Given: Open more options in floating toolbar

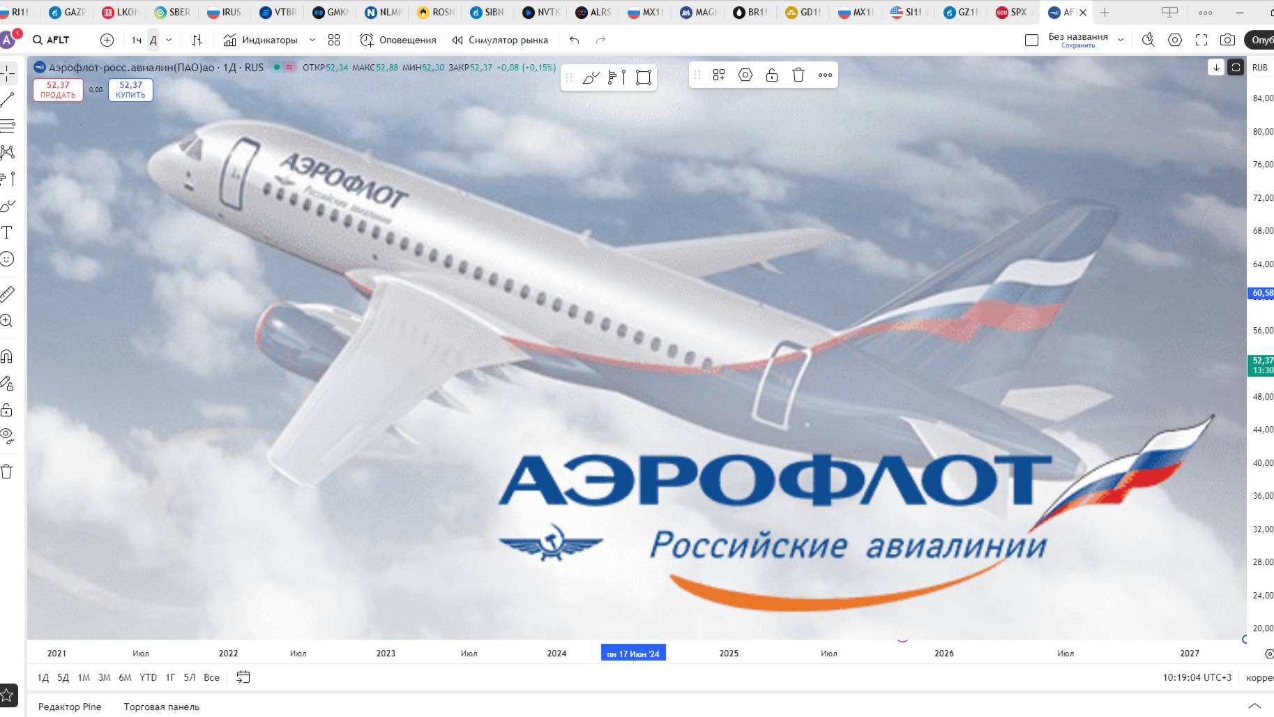Looking at the screenshot, I should pos(825,75).
